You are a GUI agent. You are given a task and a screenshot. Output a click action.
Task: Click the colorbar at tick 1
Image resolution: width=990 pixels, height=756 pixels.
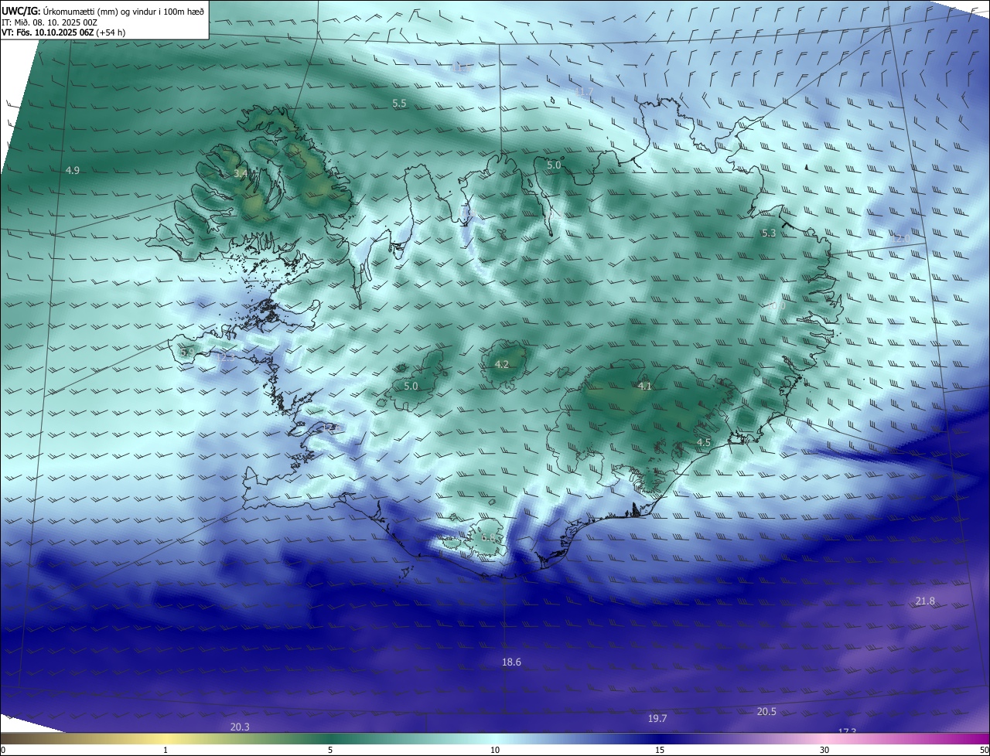166,739
